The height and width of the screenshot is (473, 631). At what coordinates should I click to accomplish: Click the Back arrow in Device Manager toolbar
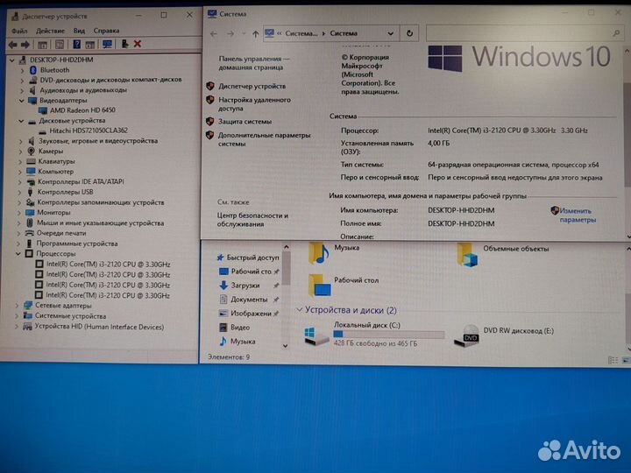coord(13,45)
